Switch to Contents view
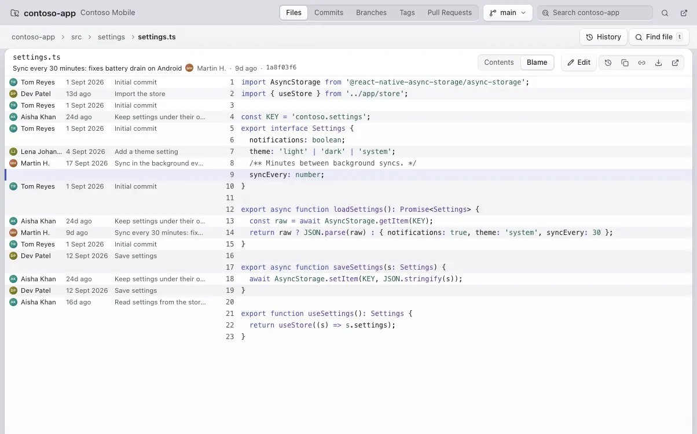The height and width of the screenshot is (434, 697). [499, 62]
